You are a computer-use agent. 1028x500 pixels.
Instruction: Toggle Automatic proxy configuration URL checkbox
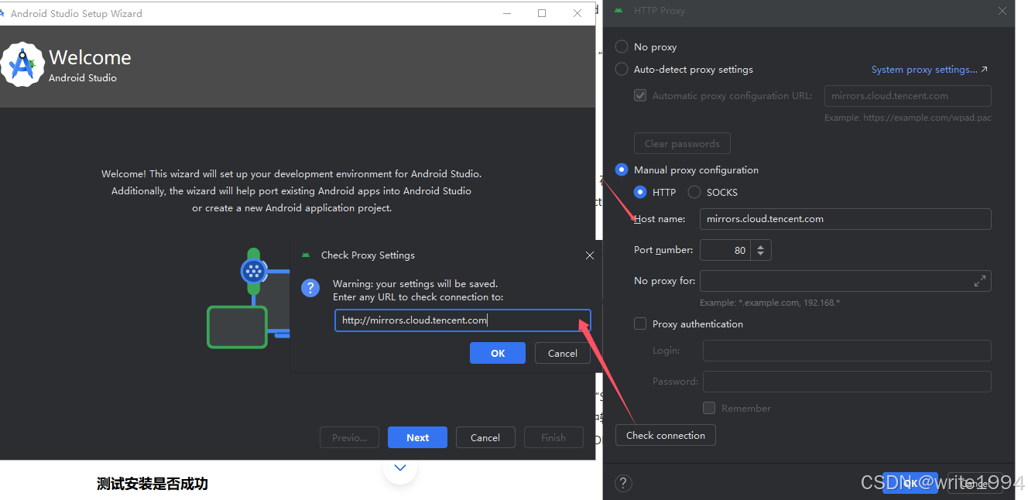coord(640,96)
